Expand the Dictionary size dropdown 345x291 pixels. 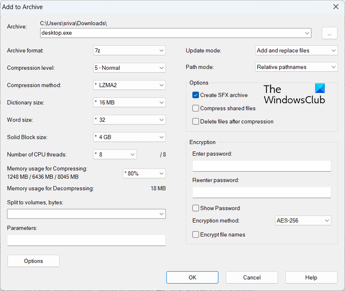[130, 103]
